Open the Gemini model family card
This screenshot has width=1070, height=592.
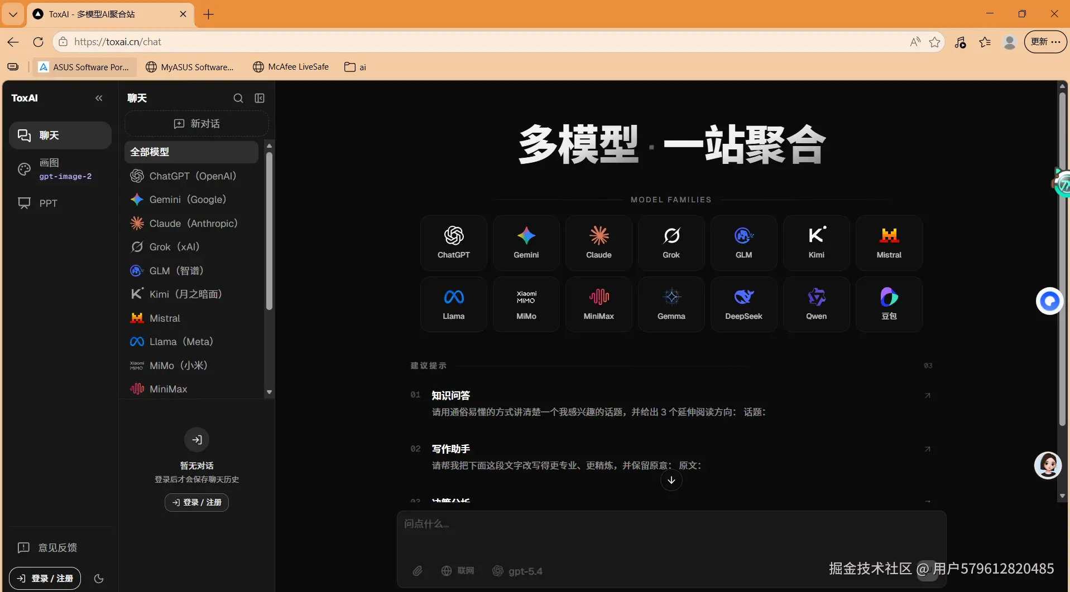(x=526, y=243)
